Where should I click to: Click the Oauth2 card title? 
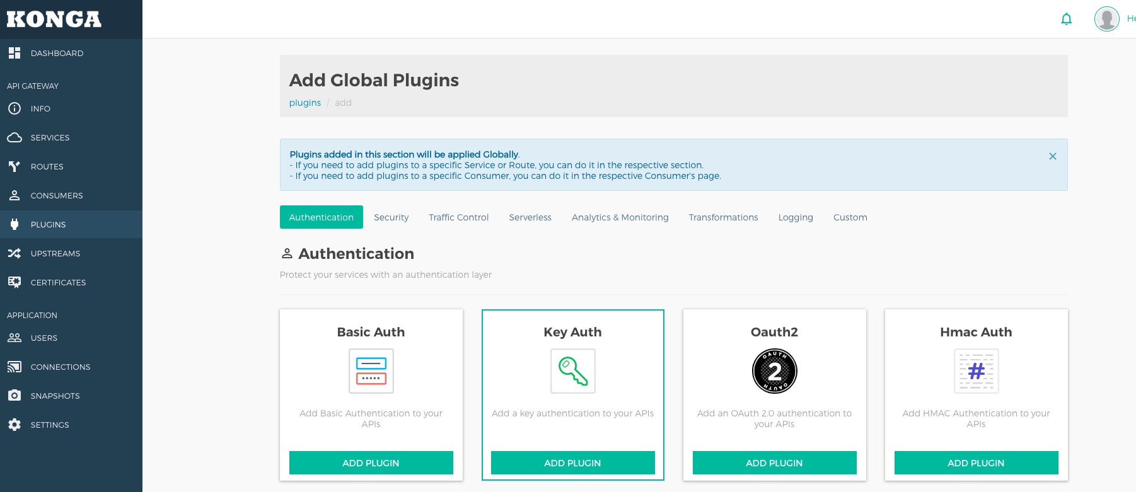point(775,332)
